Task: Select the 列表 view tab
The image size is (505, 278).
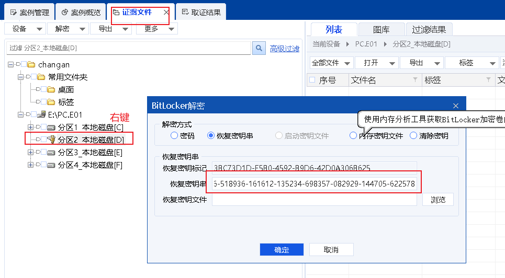Action: click(334, 30)
